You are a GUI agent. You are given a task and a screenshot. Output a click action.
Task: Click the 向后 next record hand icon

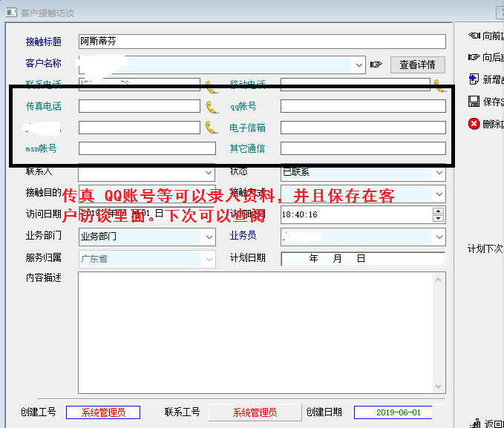coord(474,57)
